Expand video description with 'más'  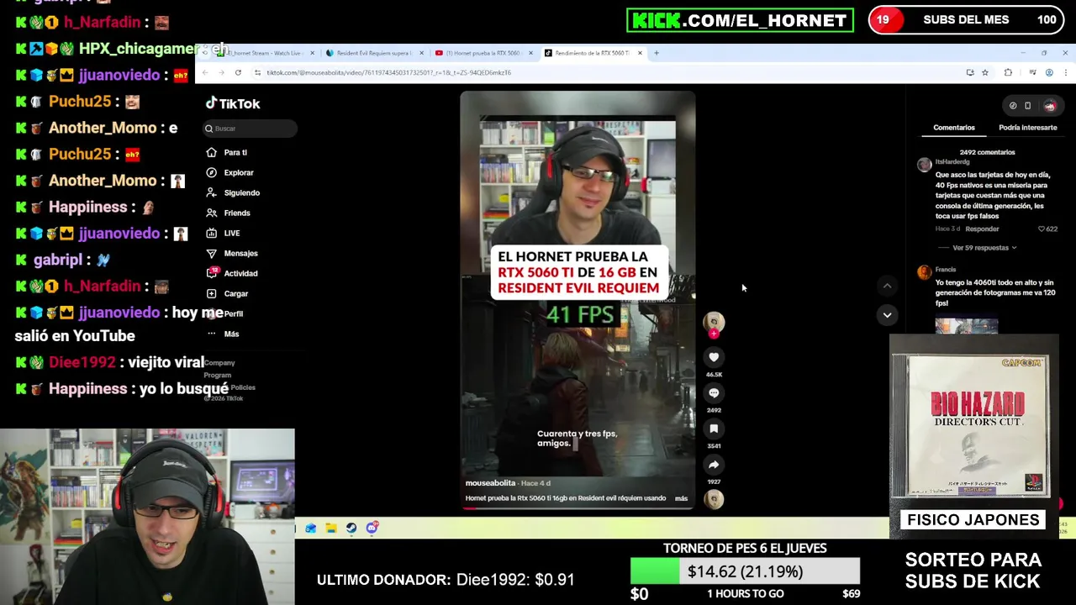[x=681, y=498]
